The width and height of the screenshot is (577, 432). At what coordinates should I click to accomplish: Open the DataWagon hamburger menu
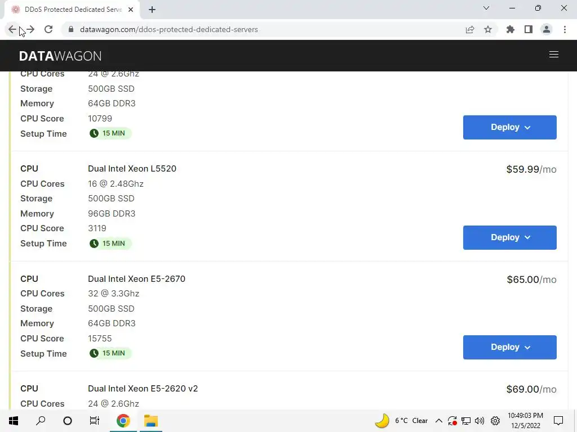click(554, 55)
